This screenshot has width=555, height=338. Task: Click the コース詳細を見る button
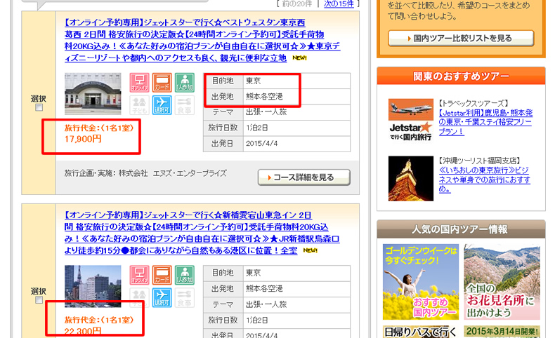coord(304,177)
